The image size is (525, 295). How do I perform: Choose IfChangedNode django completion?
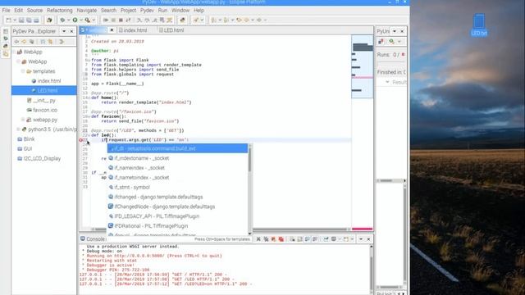(177, 206)
